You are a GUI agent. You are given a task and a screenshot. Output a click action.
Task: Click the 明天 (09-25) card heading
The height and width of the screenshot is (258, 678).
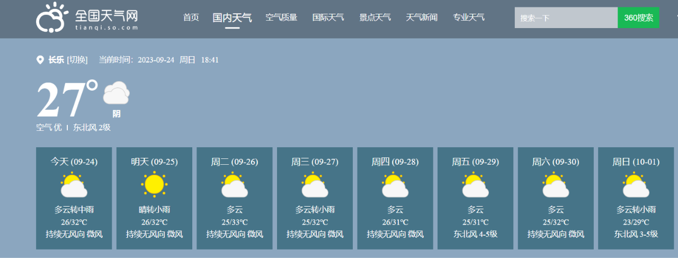154,162
